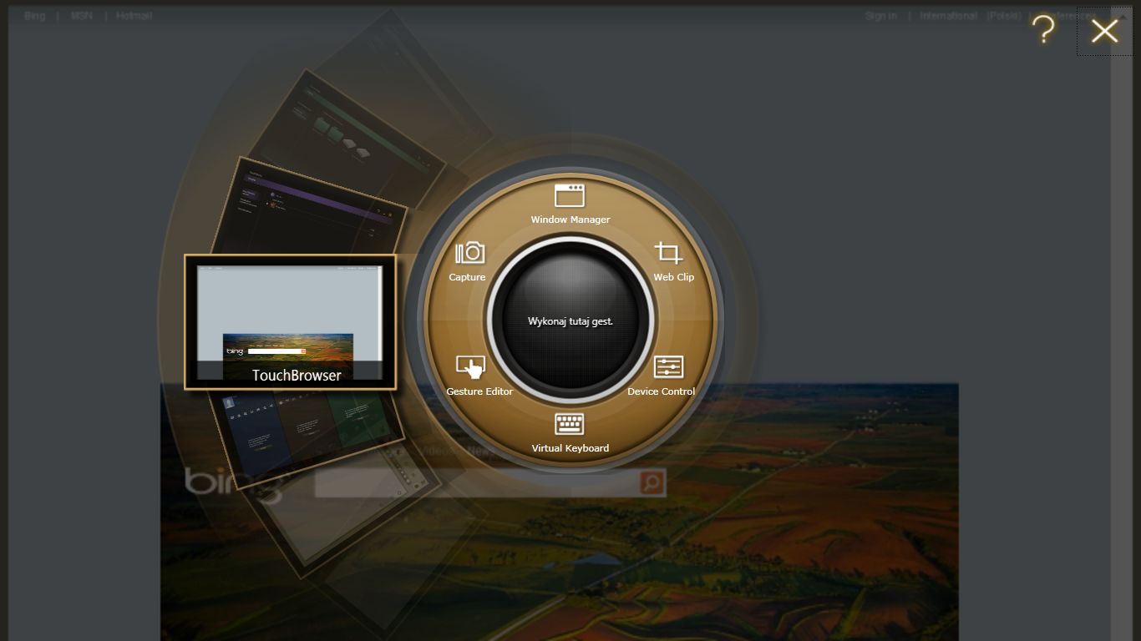The image size is (1141, 641).
Task: Select the Web Clip crop tool
Action: [x=672, y=261]
